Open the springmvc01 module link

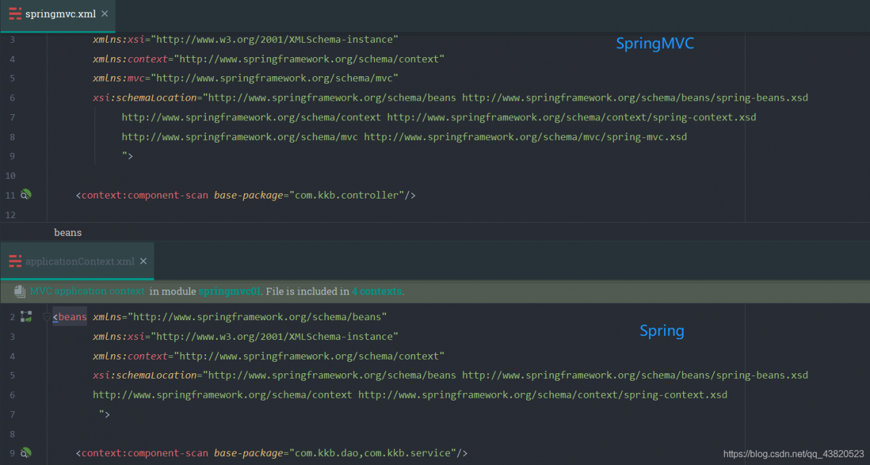click(229, 292)
